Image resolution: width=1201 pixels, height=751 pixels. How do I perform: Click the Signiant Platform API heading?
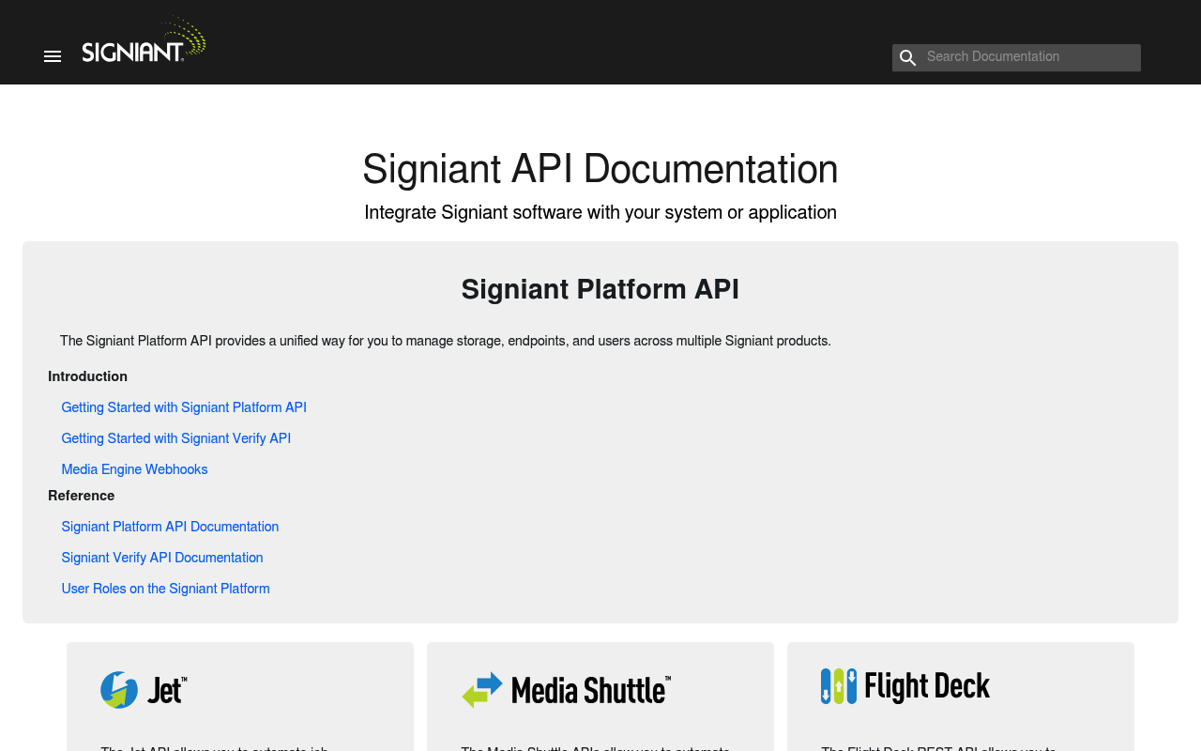point(600,290)
